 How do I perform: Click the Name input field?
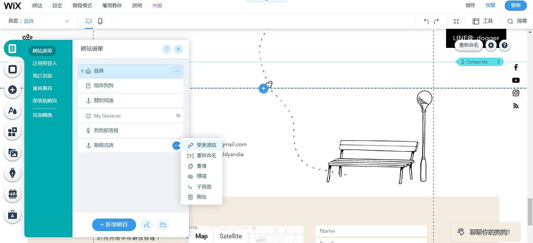pyautogui.click(x=371, y=231)
